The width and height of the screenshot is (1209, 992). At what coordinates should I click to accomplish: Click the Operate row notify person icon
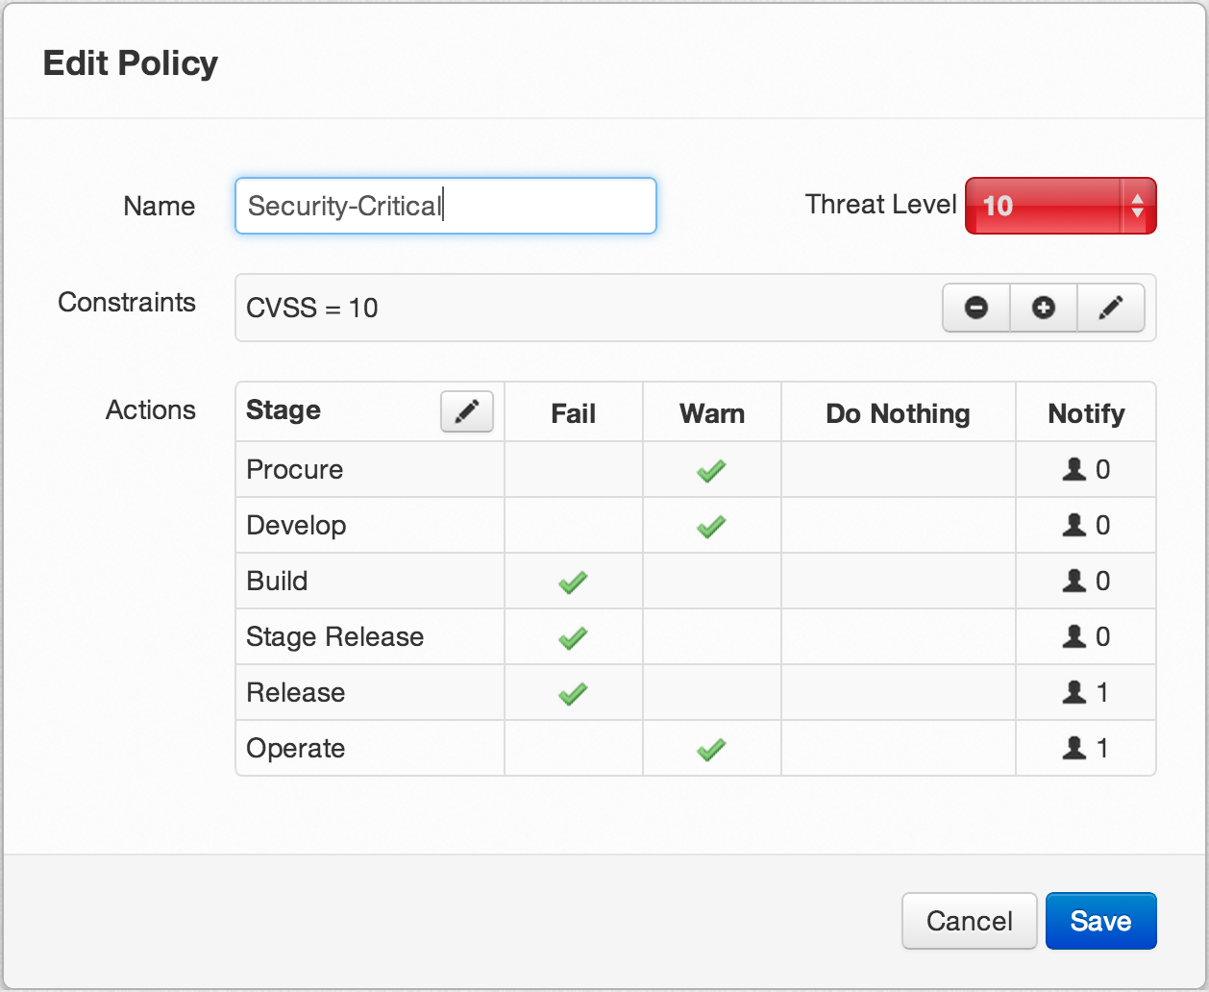[1074, 748]
